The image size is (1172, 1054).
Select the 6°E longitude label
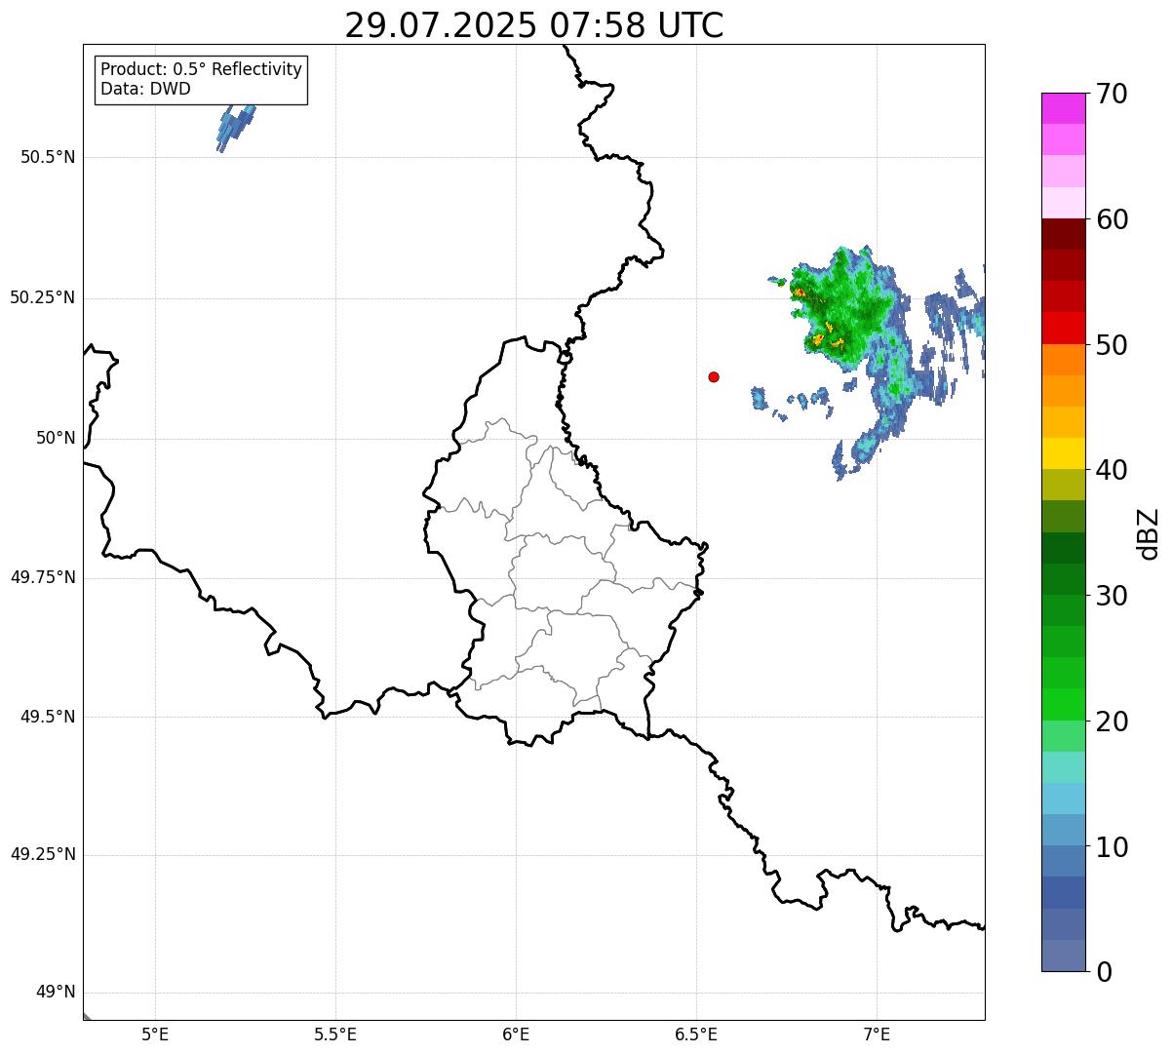[516, 1034]
